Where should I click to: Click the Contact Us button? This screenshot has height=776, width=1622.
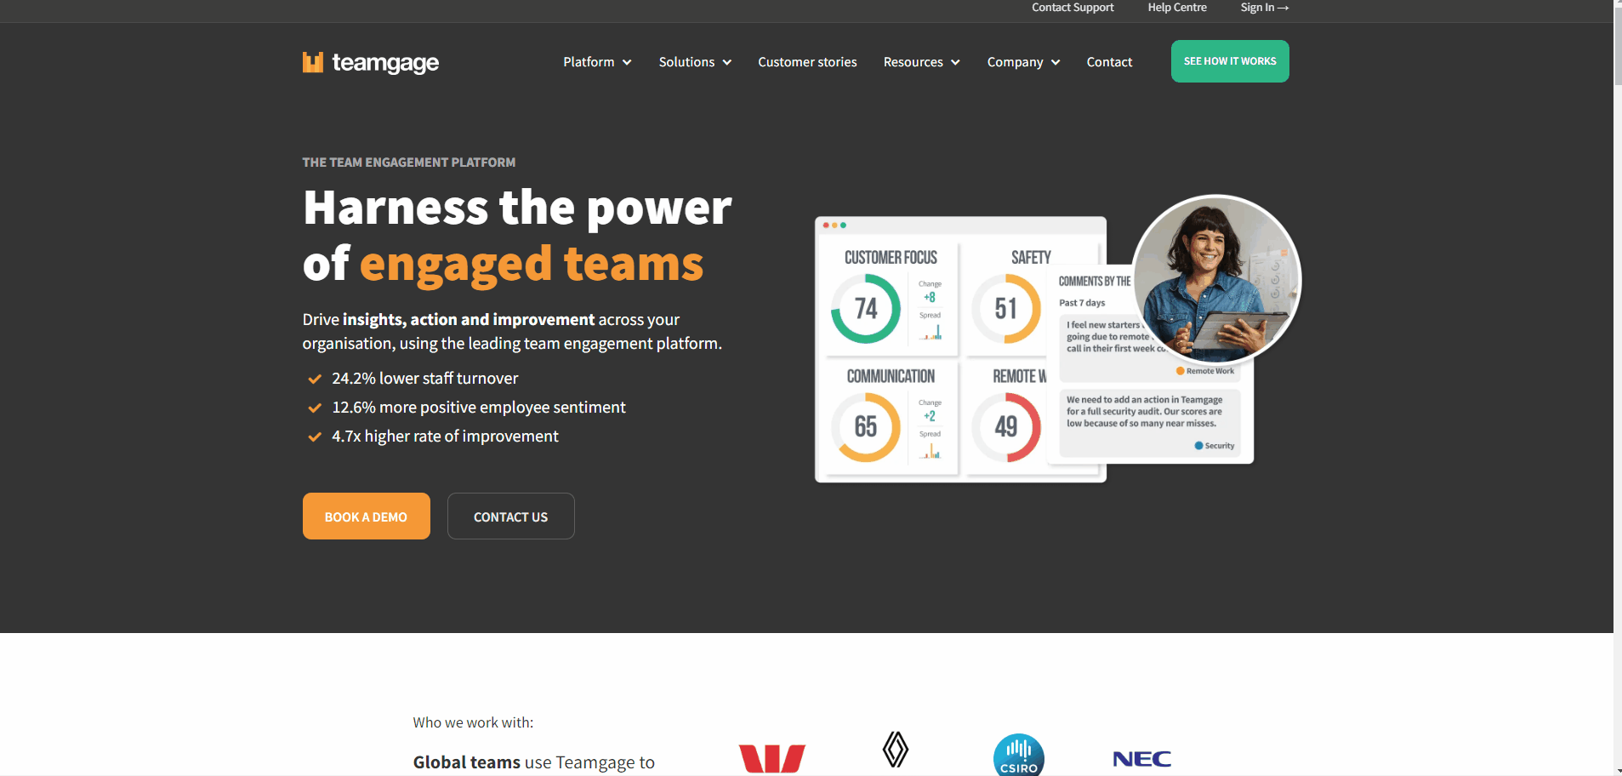(511, 516)
